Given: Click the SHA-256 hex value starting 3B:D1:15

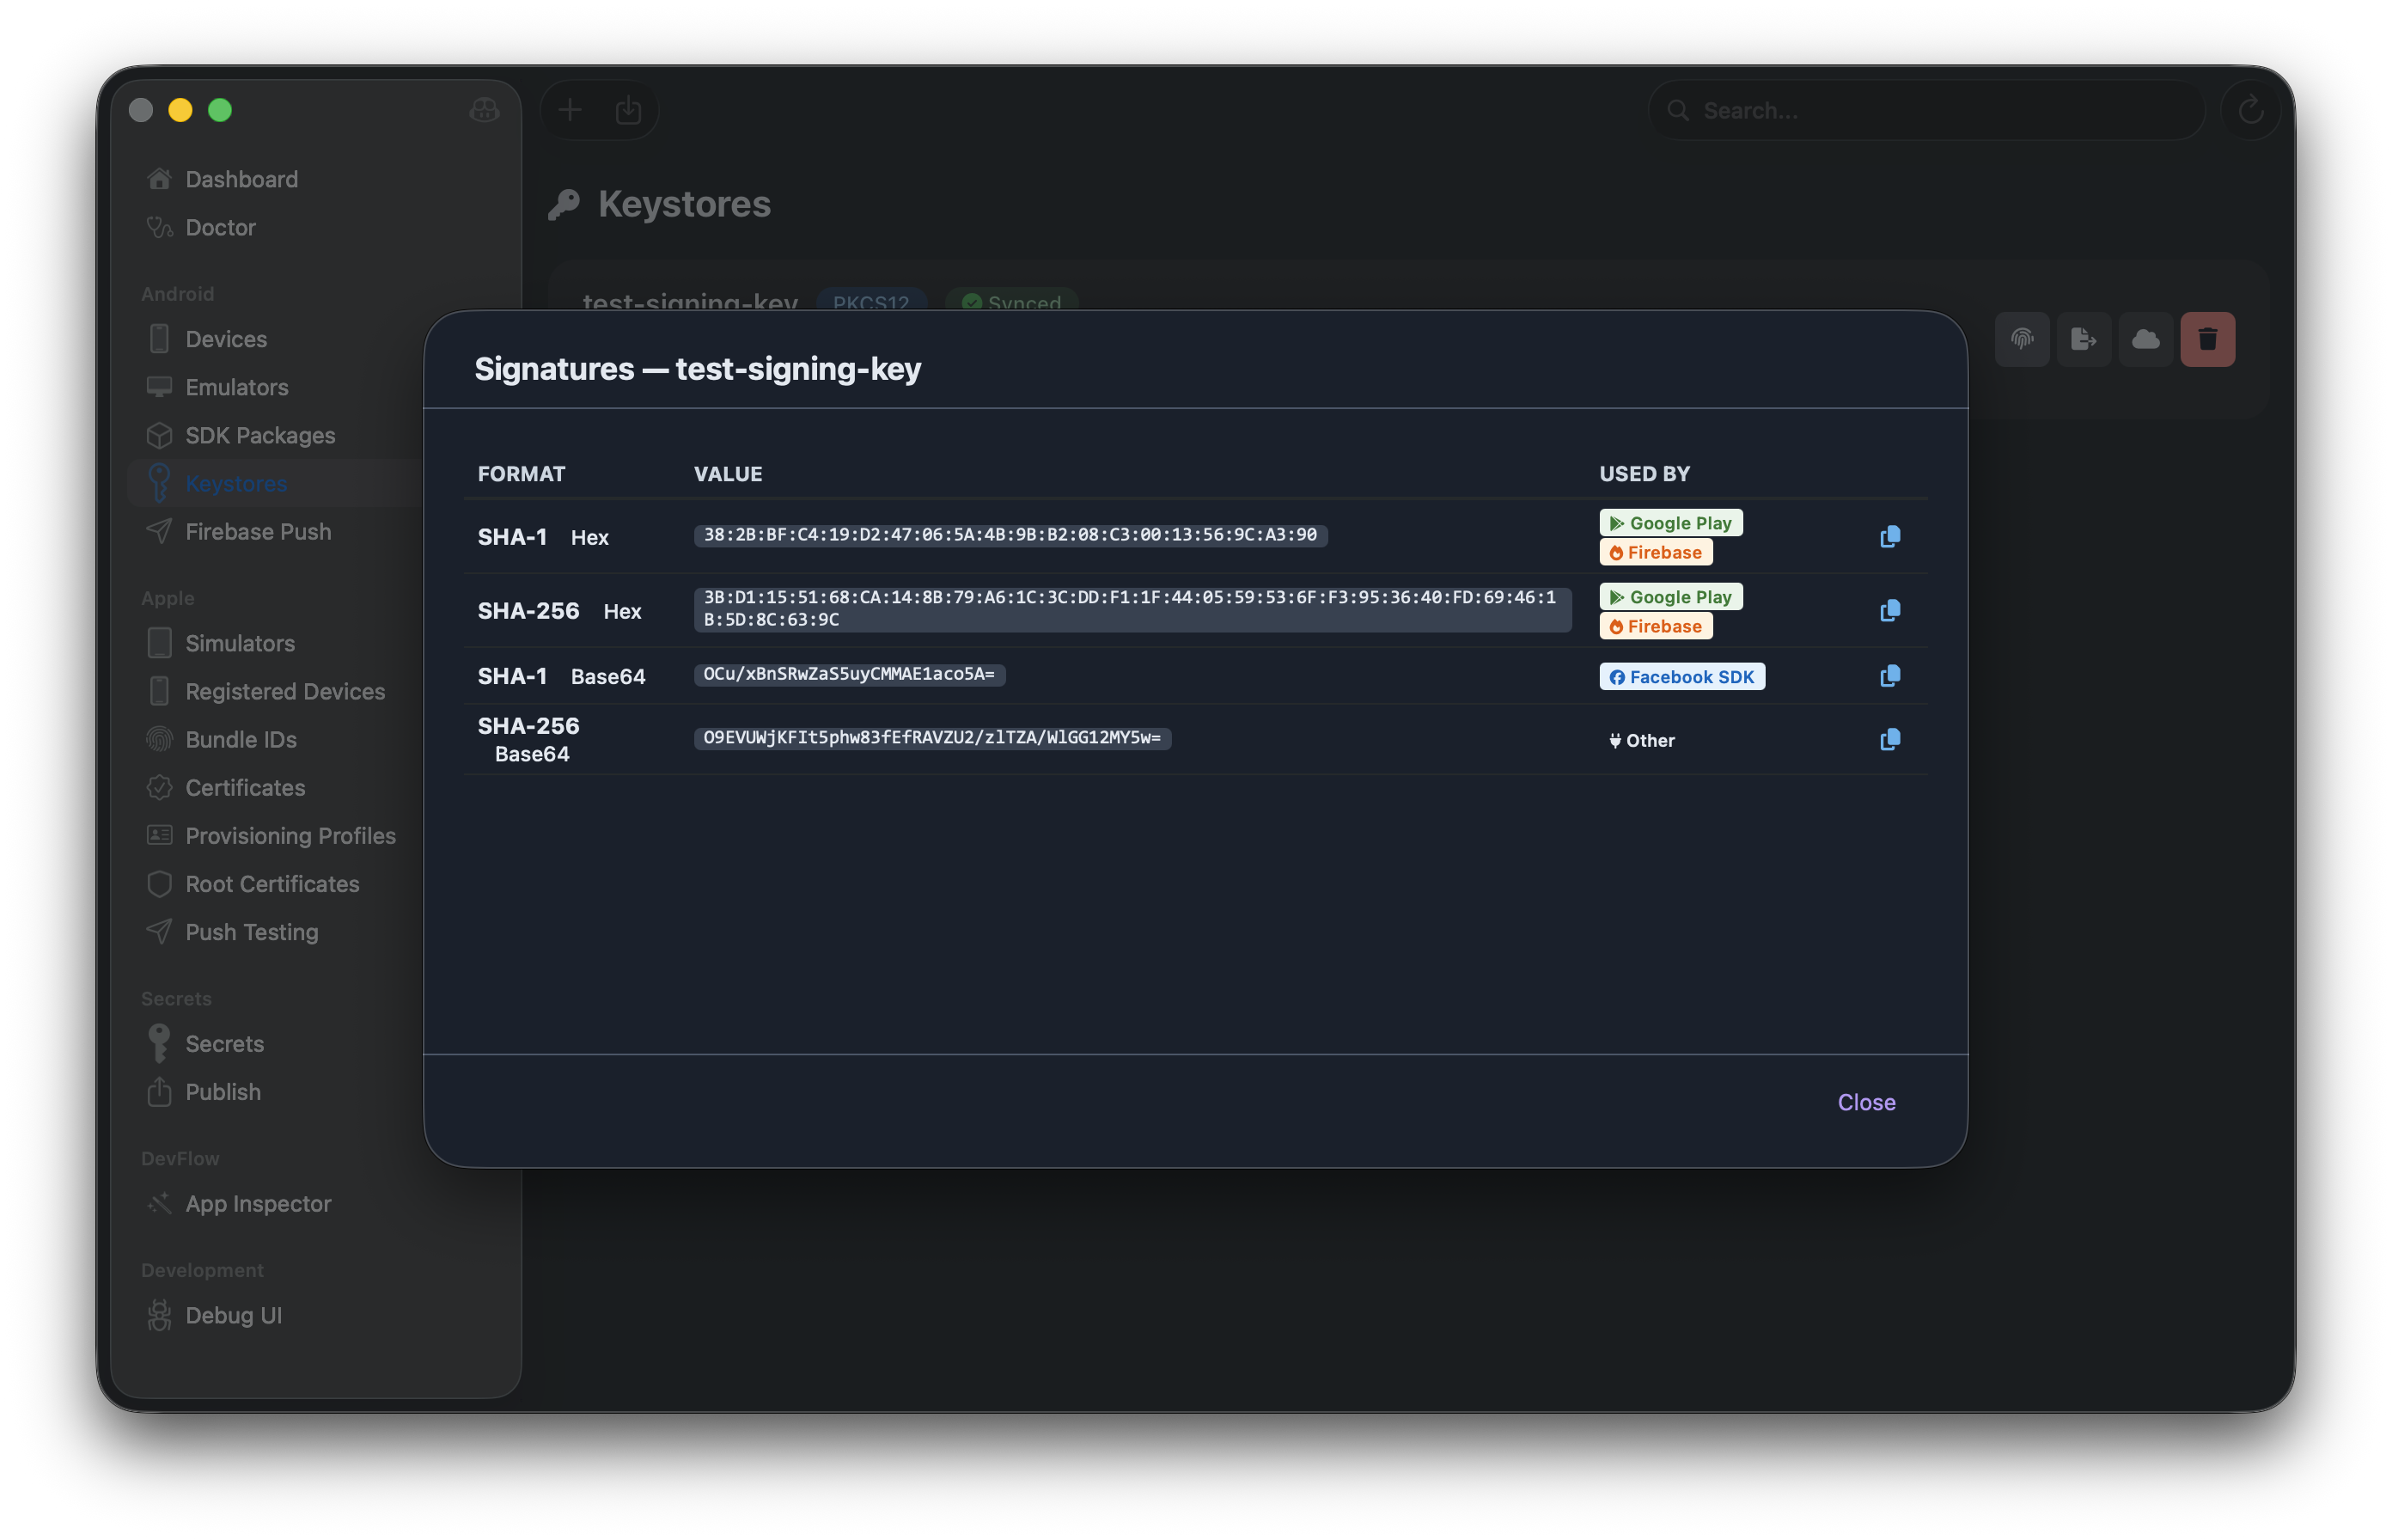Looking at the screenshot, I should tap(1132, 609).
